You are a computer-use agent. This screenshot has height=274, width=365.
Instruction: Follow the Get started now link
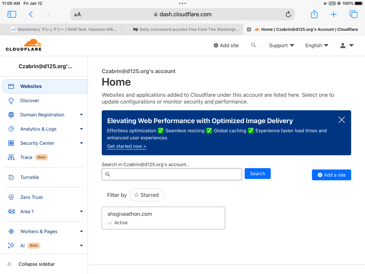click(x=127, y=146)
